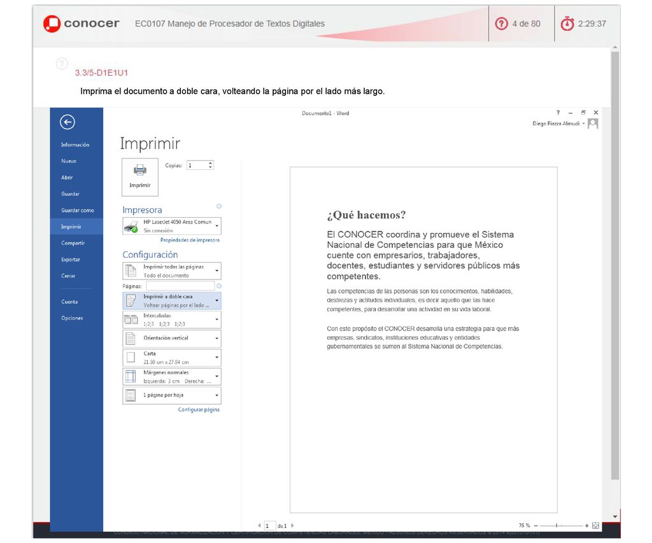The image size is (652, 543).
Task: Click the zoom in plus icon
Action: pos(586,526)
